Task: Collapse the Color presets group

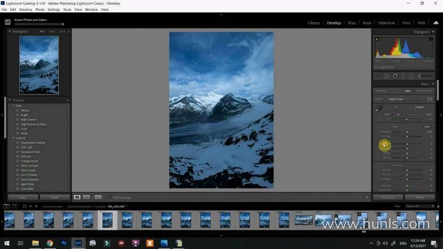Action: [x=13, y=106]
